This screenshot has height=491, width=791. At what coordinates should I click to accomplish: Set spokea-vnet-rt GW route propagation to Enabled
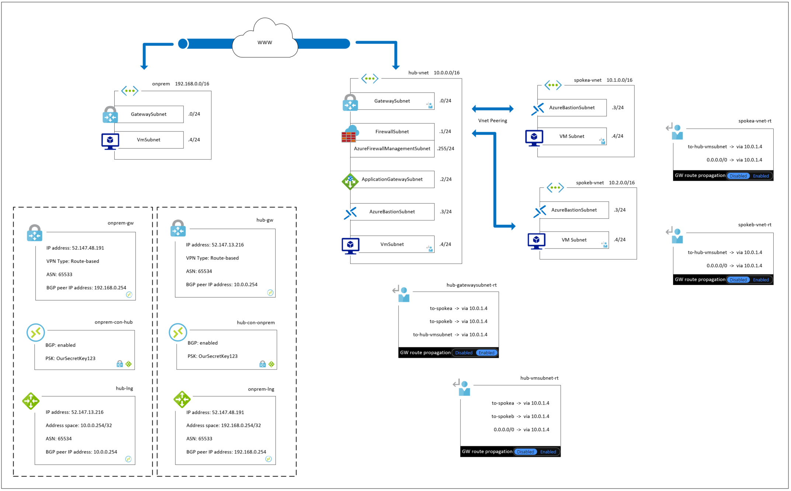click(761, 176)
